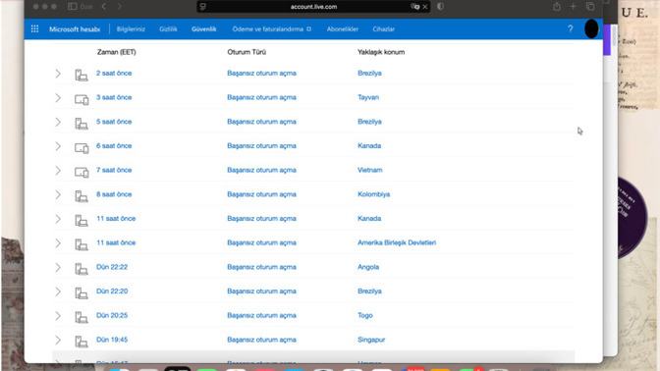Go back with the Safari back arrow
The image size is (660, 371).
click(103, 6)
